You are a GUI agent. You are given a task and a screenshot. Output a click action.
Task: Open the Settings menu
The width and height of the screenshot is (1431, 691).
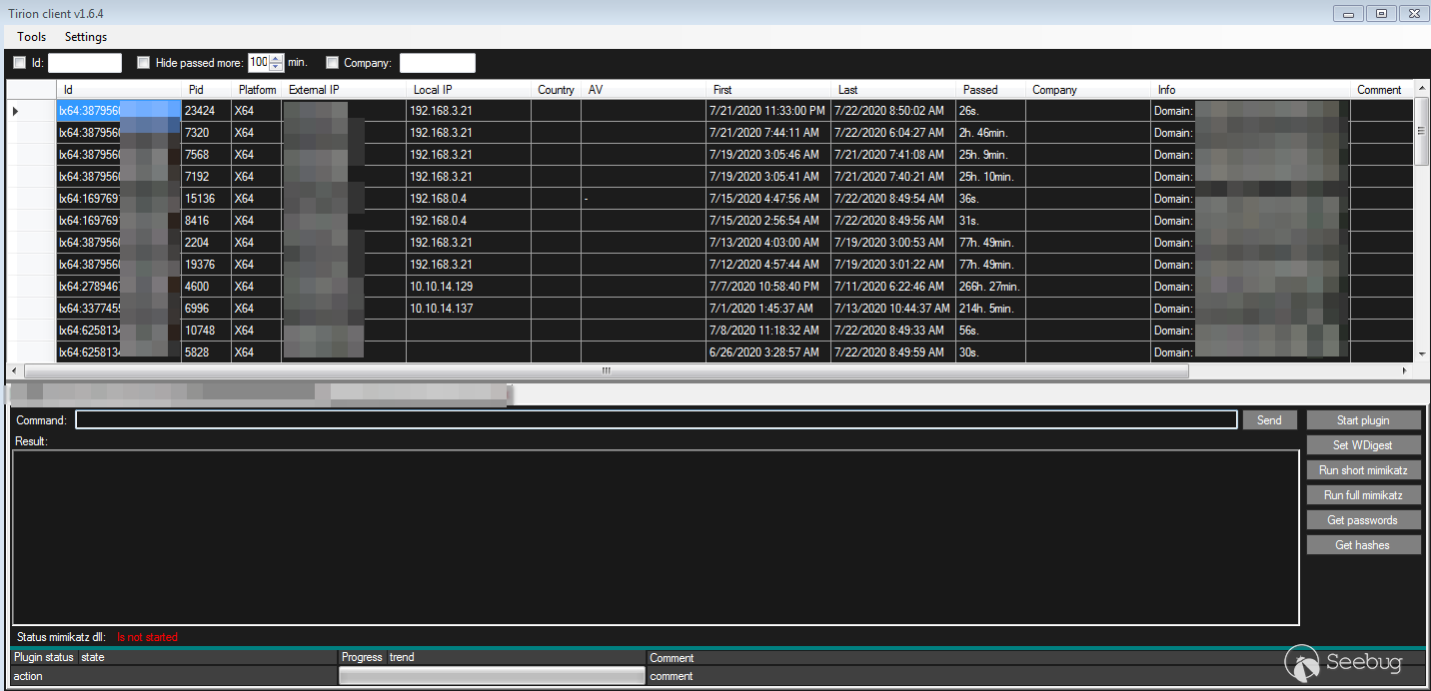(86, 37)
